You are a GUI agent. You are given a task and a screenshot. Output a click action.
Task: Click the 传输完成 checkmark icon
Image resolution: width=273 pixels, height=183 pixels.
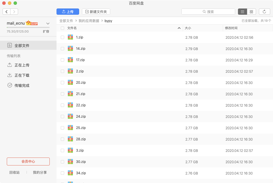coord(10,85)
